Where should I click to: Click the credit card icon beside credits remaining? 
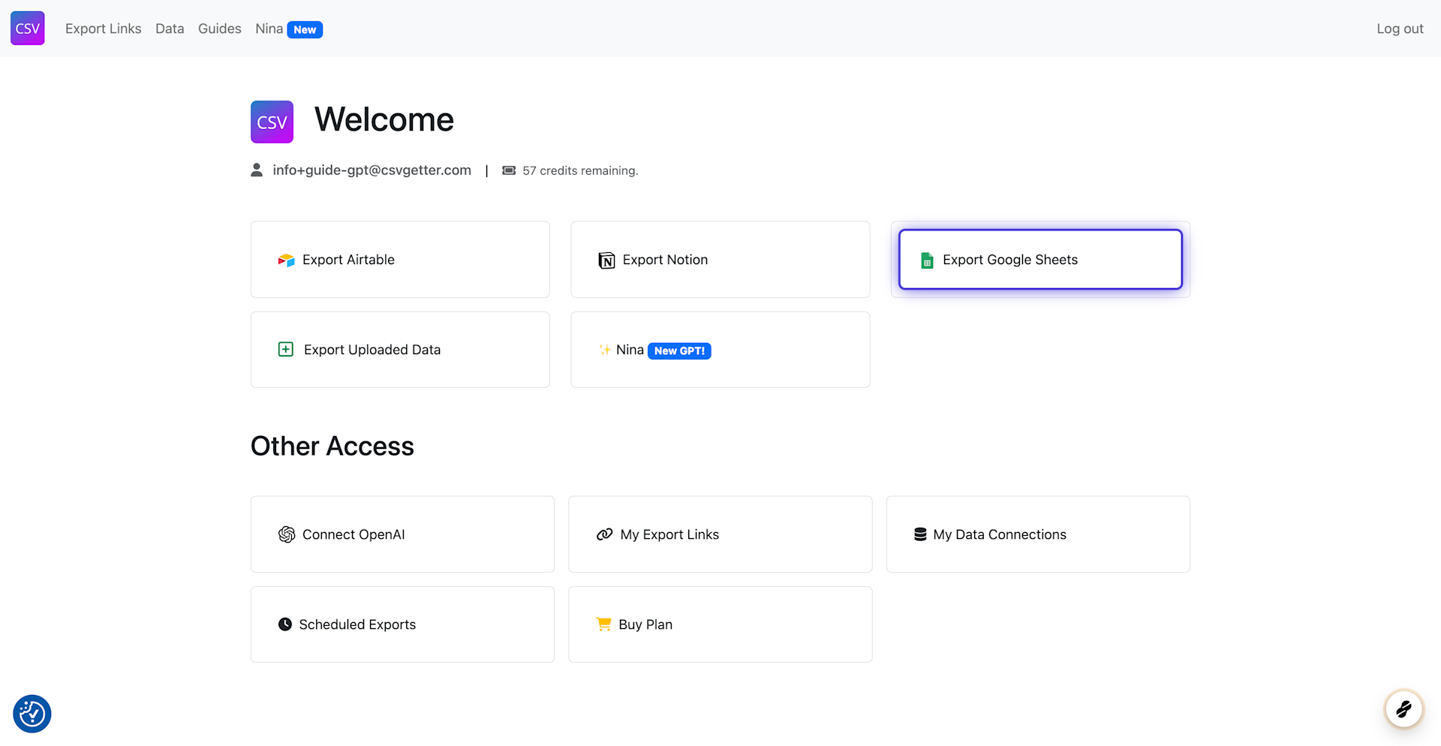[x=509, y=170]
